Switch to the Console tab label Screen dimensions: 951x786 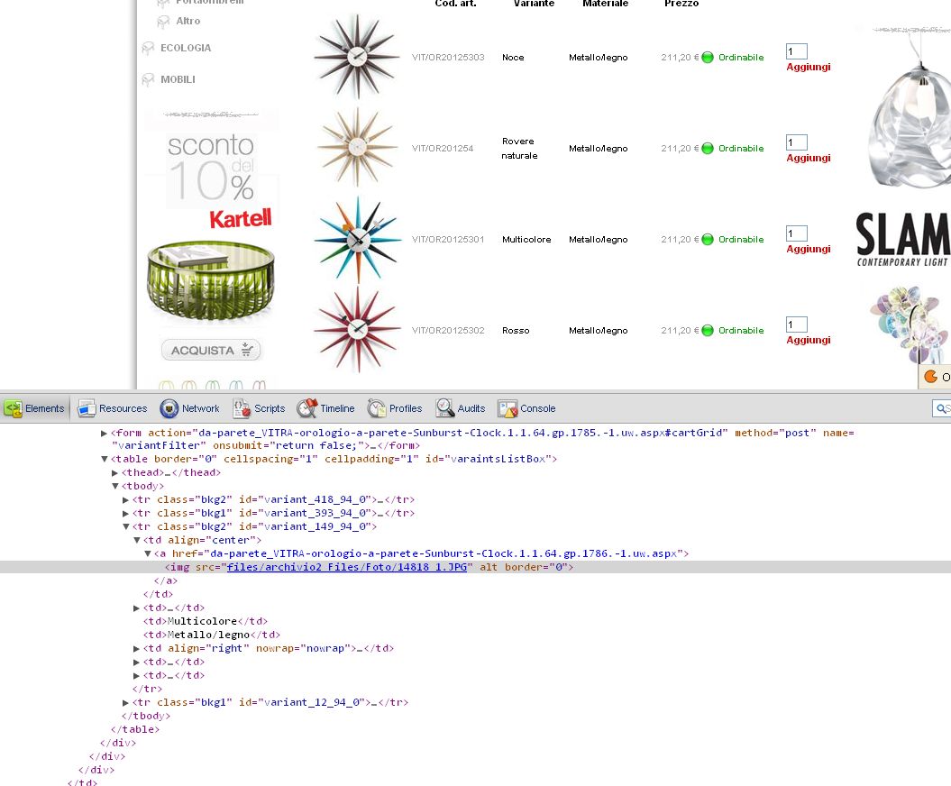(538, 408)
